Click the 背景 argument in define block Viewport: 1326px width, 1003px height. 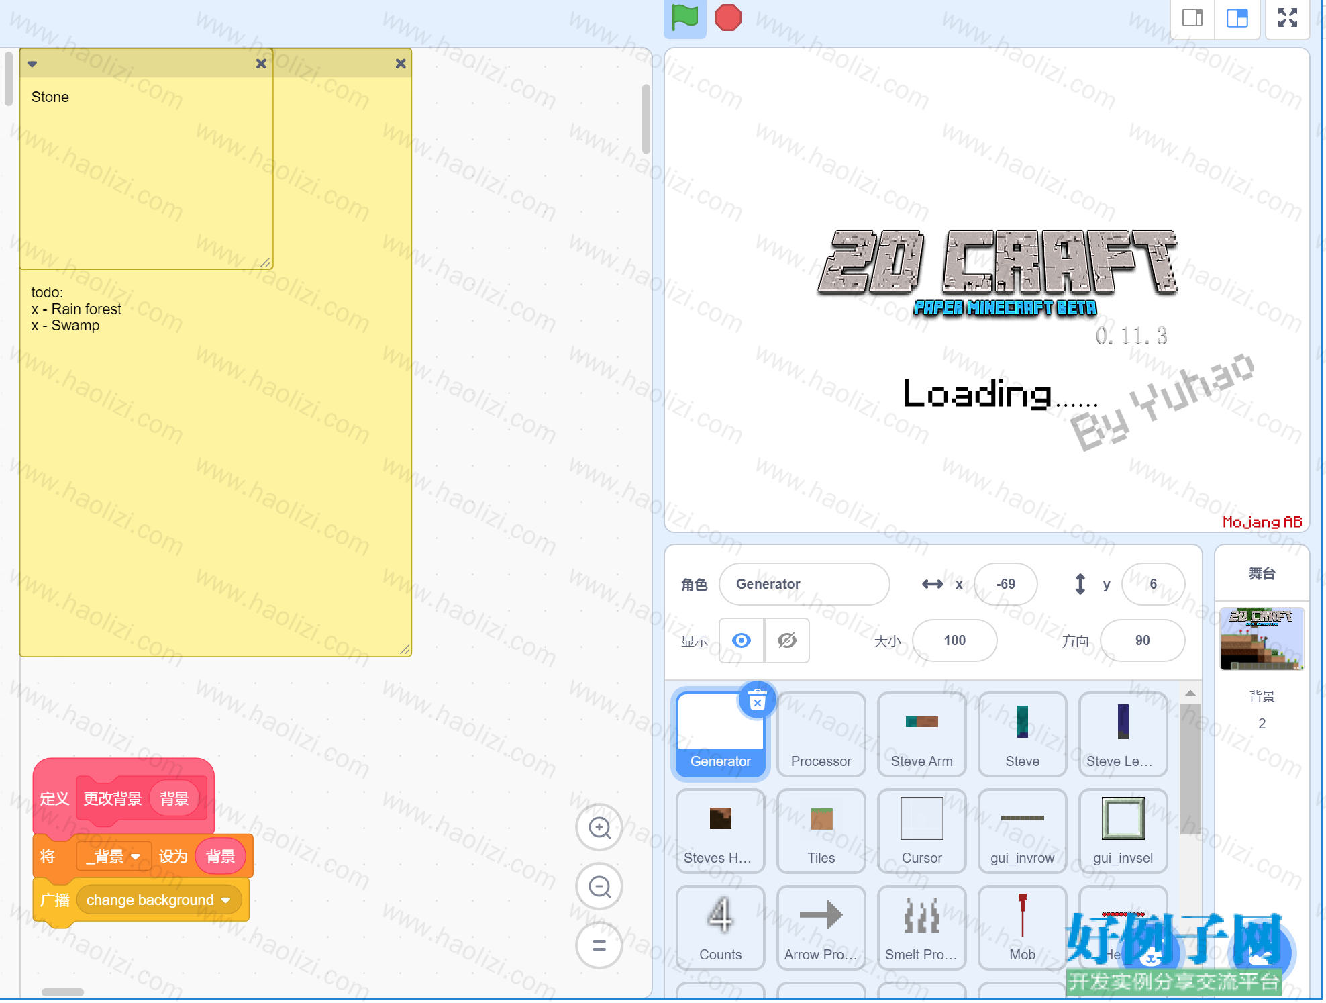click(174, 799)
